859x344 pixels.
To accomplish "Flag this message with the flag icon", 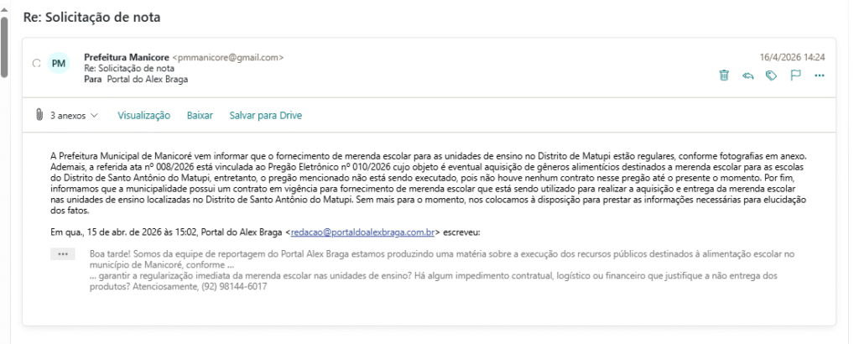I will pos(795,76).
